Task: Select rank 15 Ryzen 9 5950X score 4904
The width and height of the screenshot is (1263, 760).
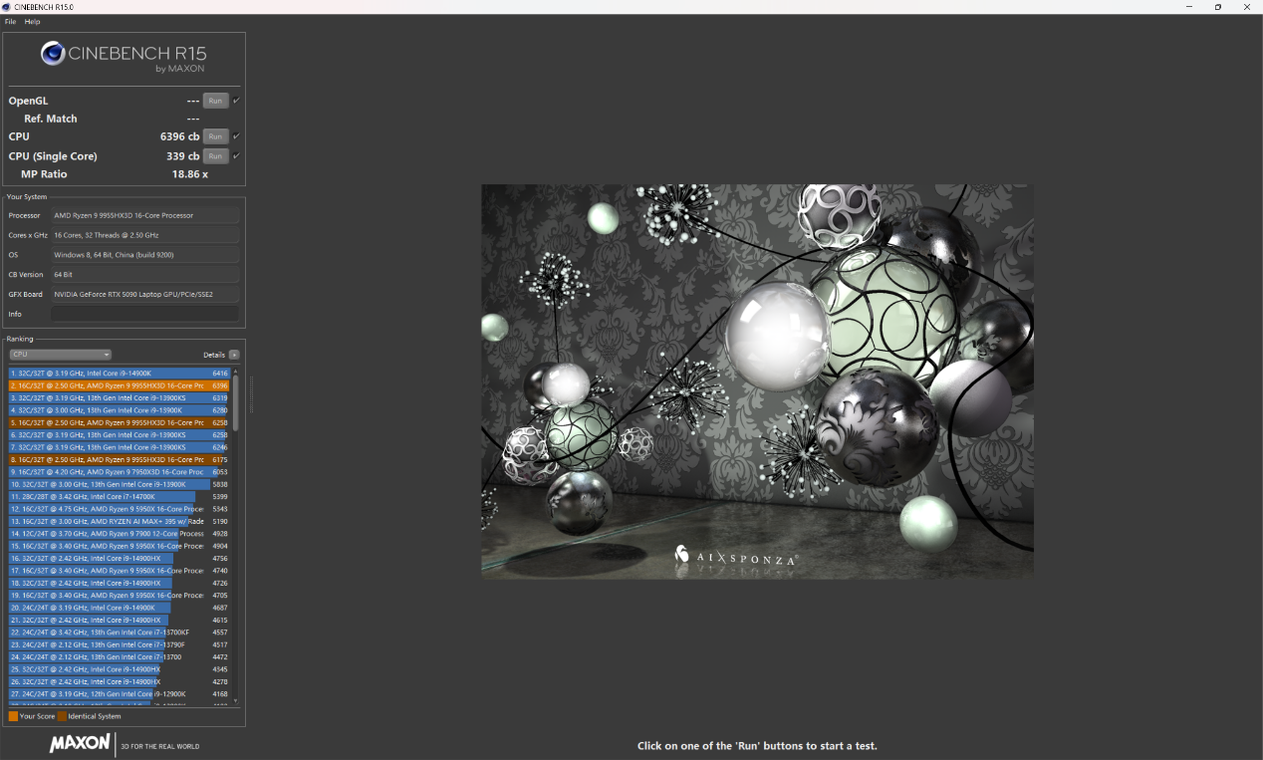Action: coord(120,546)
